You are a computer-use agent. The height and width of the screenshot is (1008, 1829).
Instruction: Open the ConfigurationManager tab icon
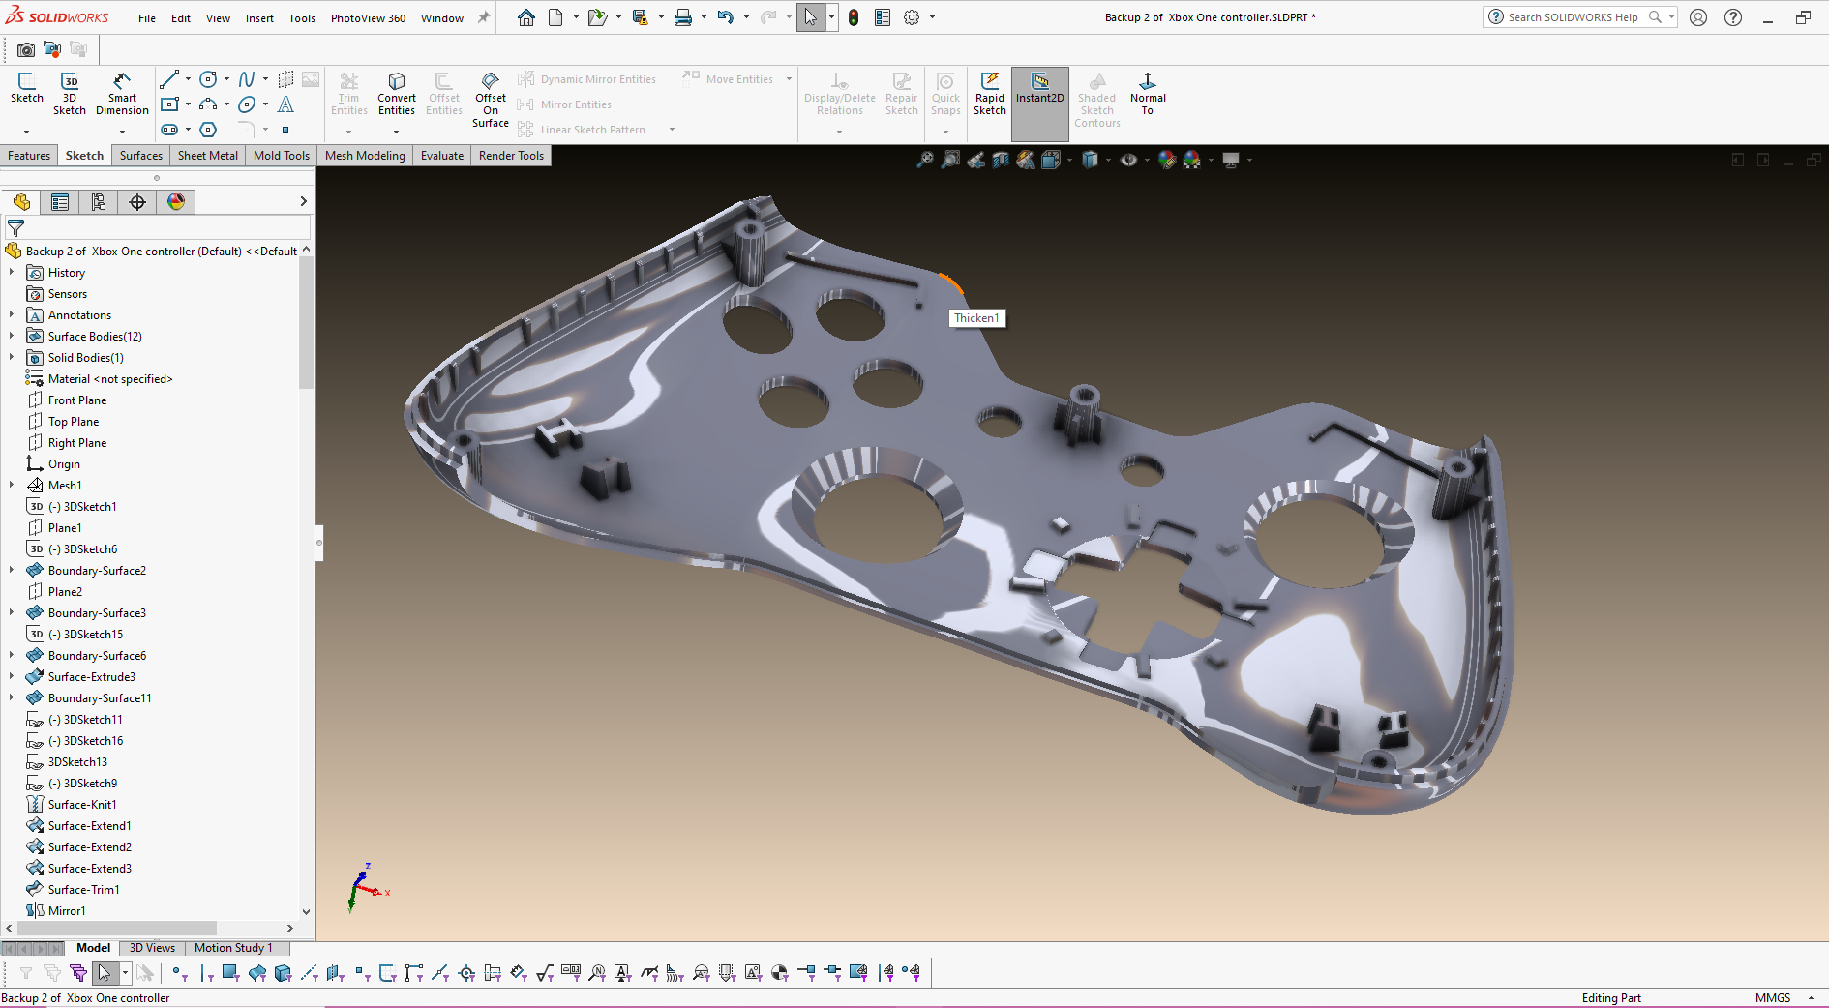click(99, 201)
